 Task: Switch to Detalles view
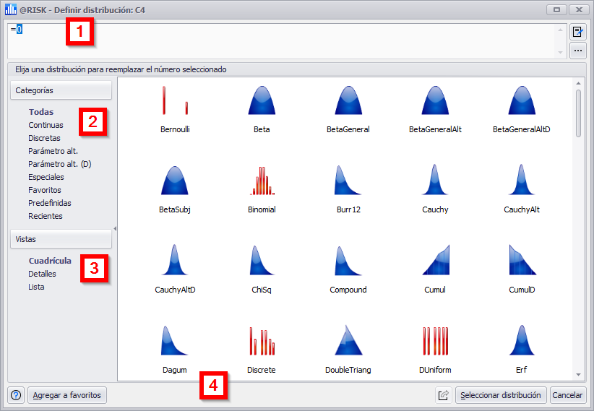coord(42,274)
